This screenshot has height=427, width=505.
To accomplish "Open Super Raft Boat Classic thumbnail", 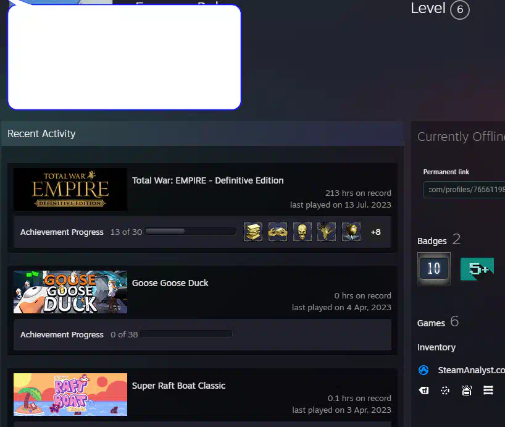I will [70, 394].
